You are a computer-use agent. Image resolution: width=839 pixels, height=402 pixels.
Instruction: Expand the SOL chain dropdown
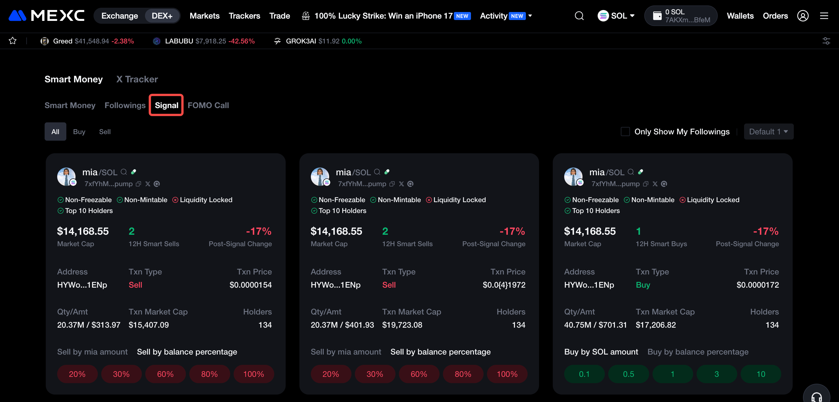tap(616, 16)
